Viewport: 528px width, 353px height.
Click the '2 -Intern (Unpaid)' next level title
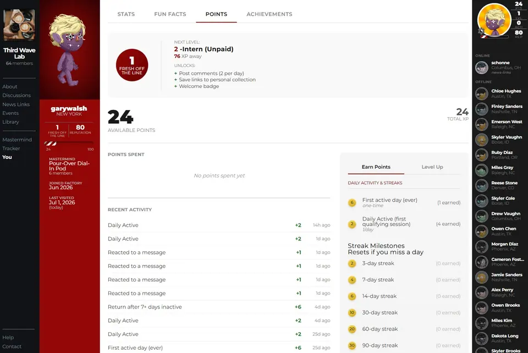[x=204, y=49]
